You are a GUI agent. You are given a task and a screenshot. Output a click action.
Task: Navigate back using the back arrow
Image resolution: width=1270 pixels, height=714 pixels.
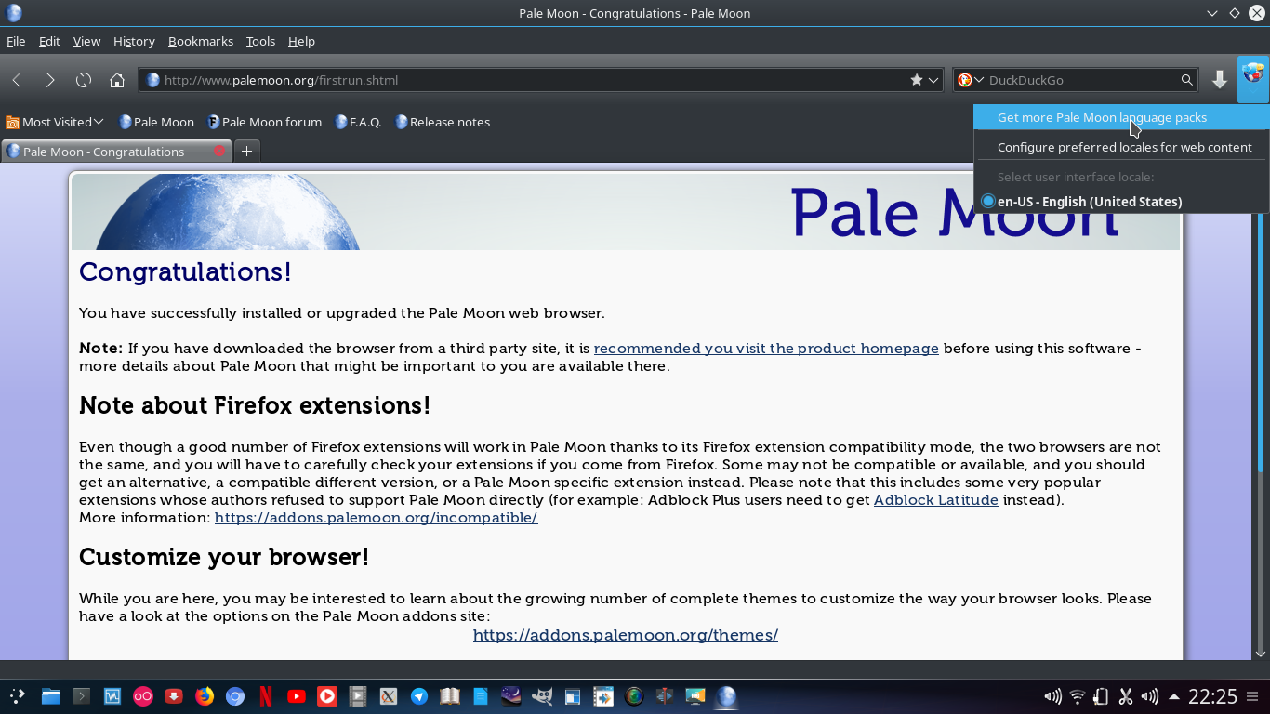tap(16, 80)
